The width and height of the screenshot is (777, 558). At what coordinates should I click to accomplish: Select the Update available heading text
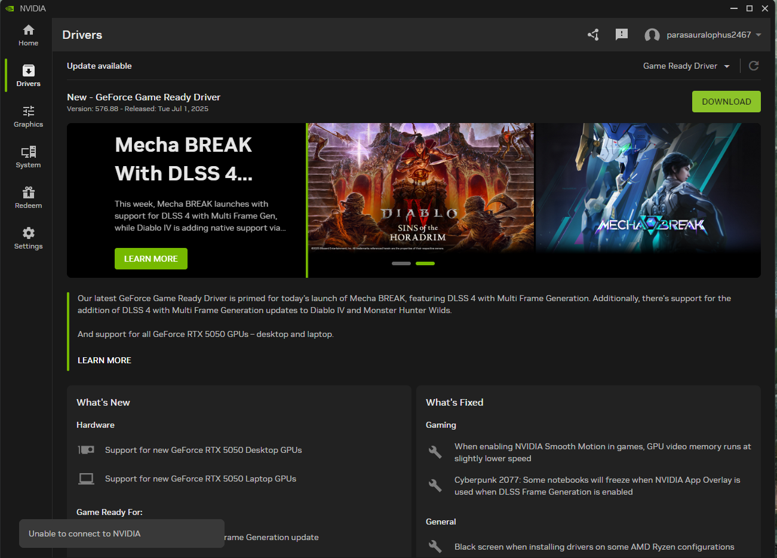[x=99, y=66]
